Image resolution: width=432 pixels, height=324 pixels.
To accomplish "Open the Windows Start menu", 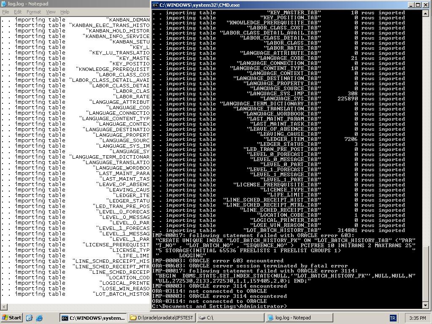I will tap(11, 318).
